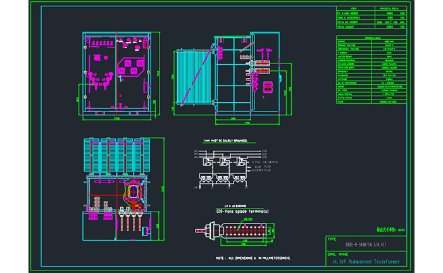Click the red control box in side view

pyautogui.click(x=267, y=89)
